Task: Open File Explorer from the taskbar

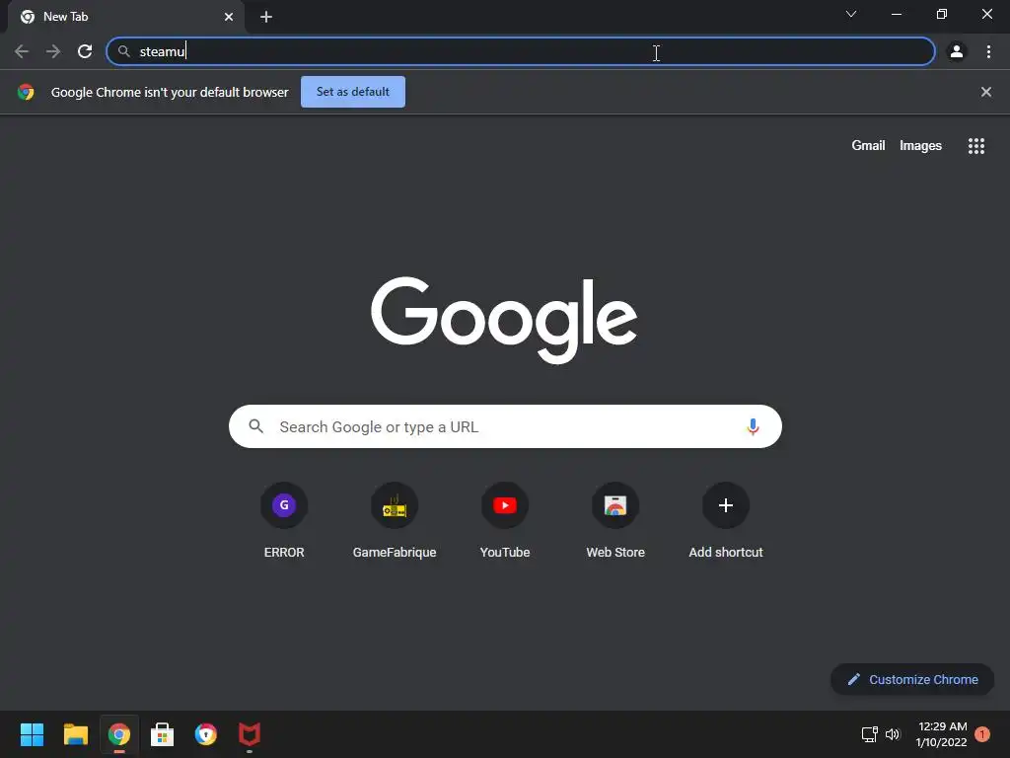Action: (x=75, y=734)
